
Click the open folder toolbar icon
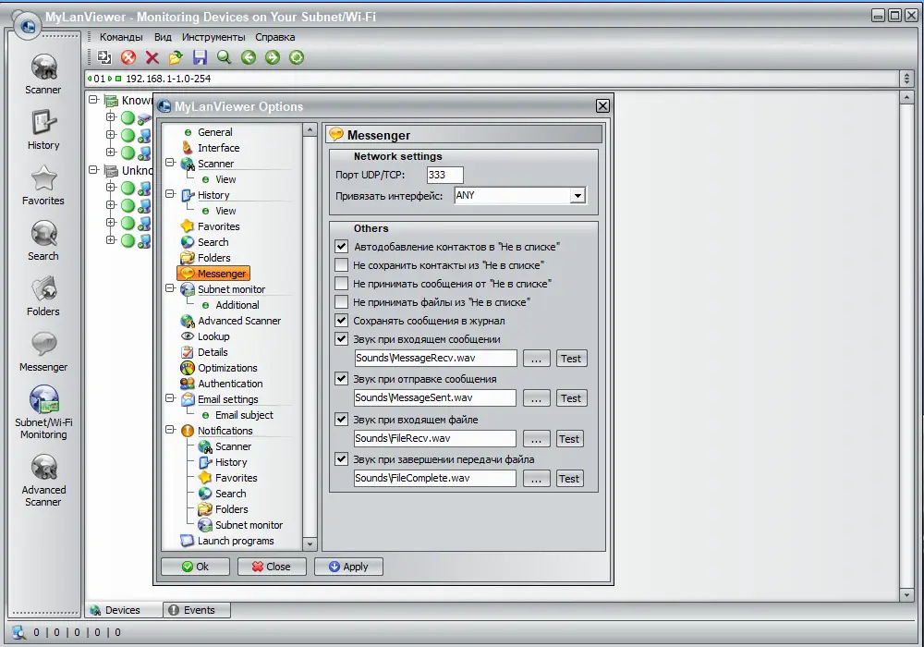tap(176, 57)
